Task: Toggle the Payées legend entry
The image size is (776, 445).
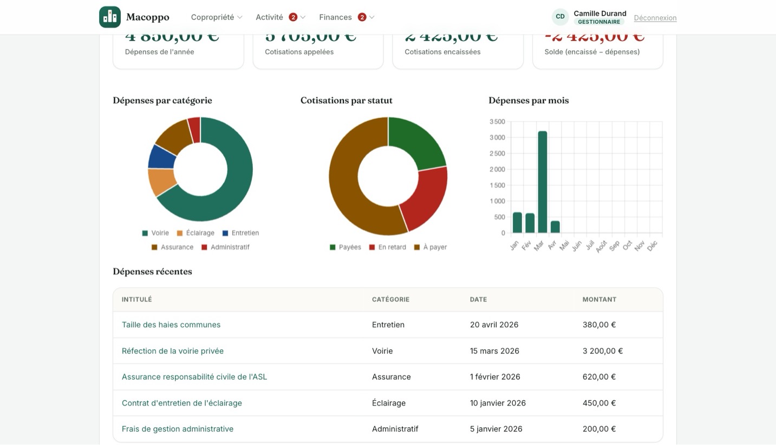Action: tap(345, 247)
